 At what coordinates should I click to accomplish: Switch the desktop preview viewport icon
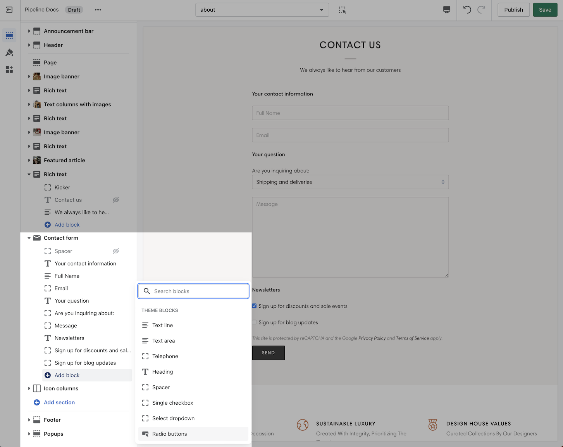coord(447,10)
